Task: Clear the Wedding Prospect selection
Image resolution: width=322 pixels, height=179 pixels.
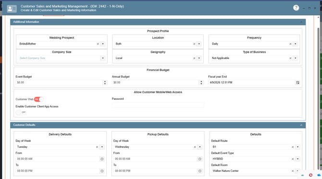Action: (98, 44)
